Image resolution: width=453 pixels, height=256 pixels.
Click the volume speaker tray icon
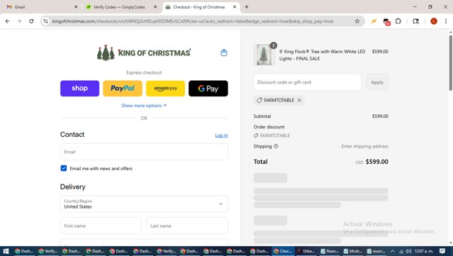click(408, 251)
